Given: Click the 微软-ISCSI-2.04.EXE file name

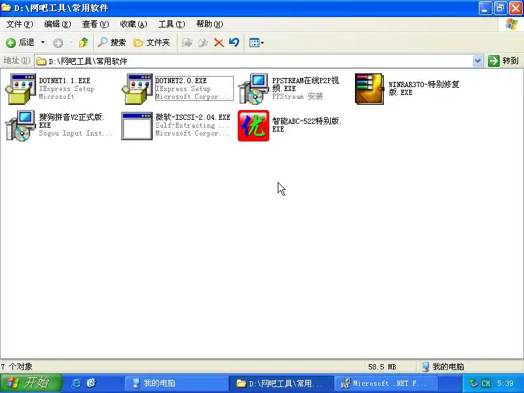Looking at the screenshot, I should point(193,117).
